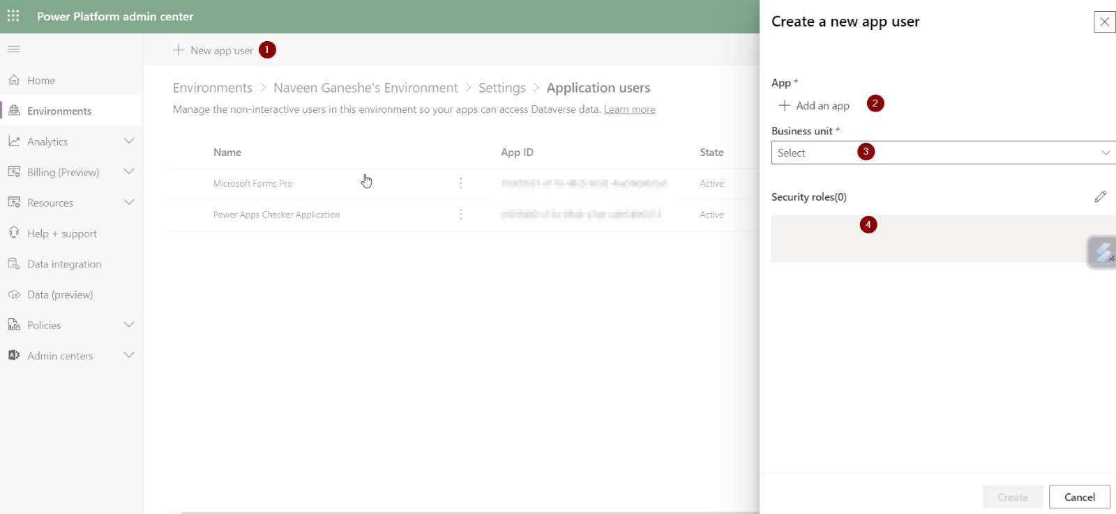This screenshot has width=1116, height=514.
Task: Click the Business unit dropdown arrow
Action: coord(1106,153)
